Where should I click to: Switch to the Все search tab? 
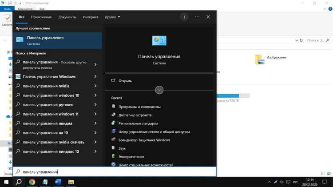pos(22,17)
